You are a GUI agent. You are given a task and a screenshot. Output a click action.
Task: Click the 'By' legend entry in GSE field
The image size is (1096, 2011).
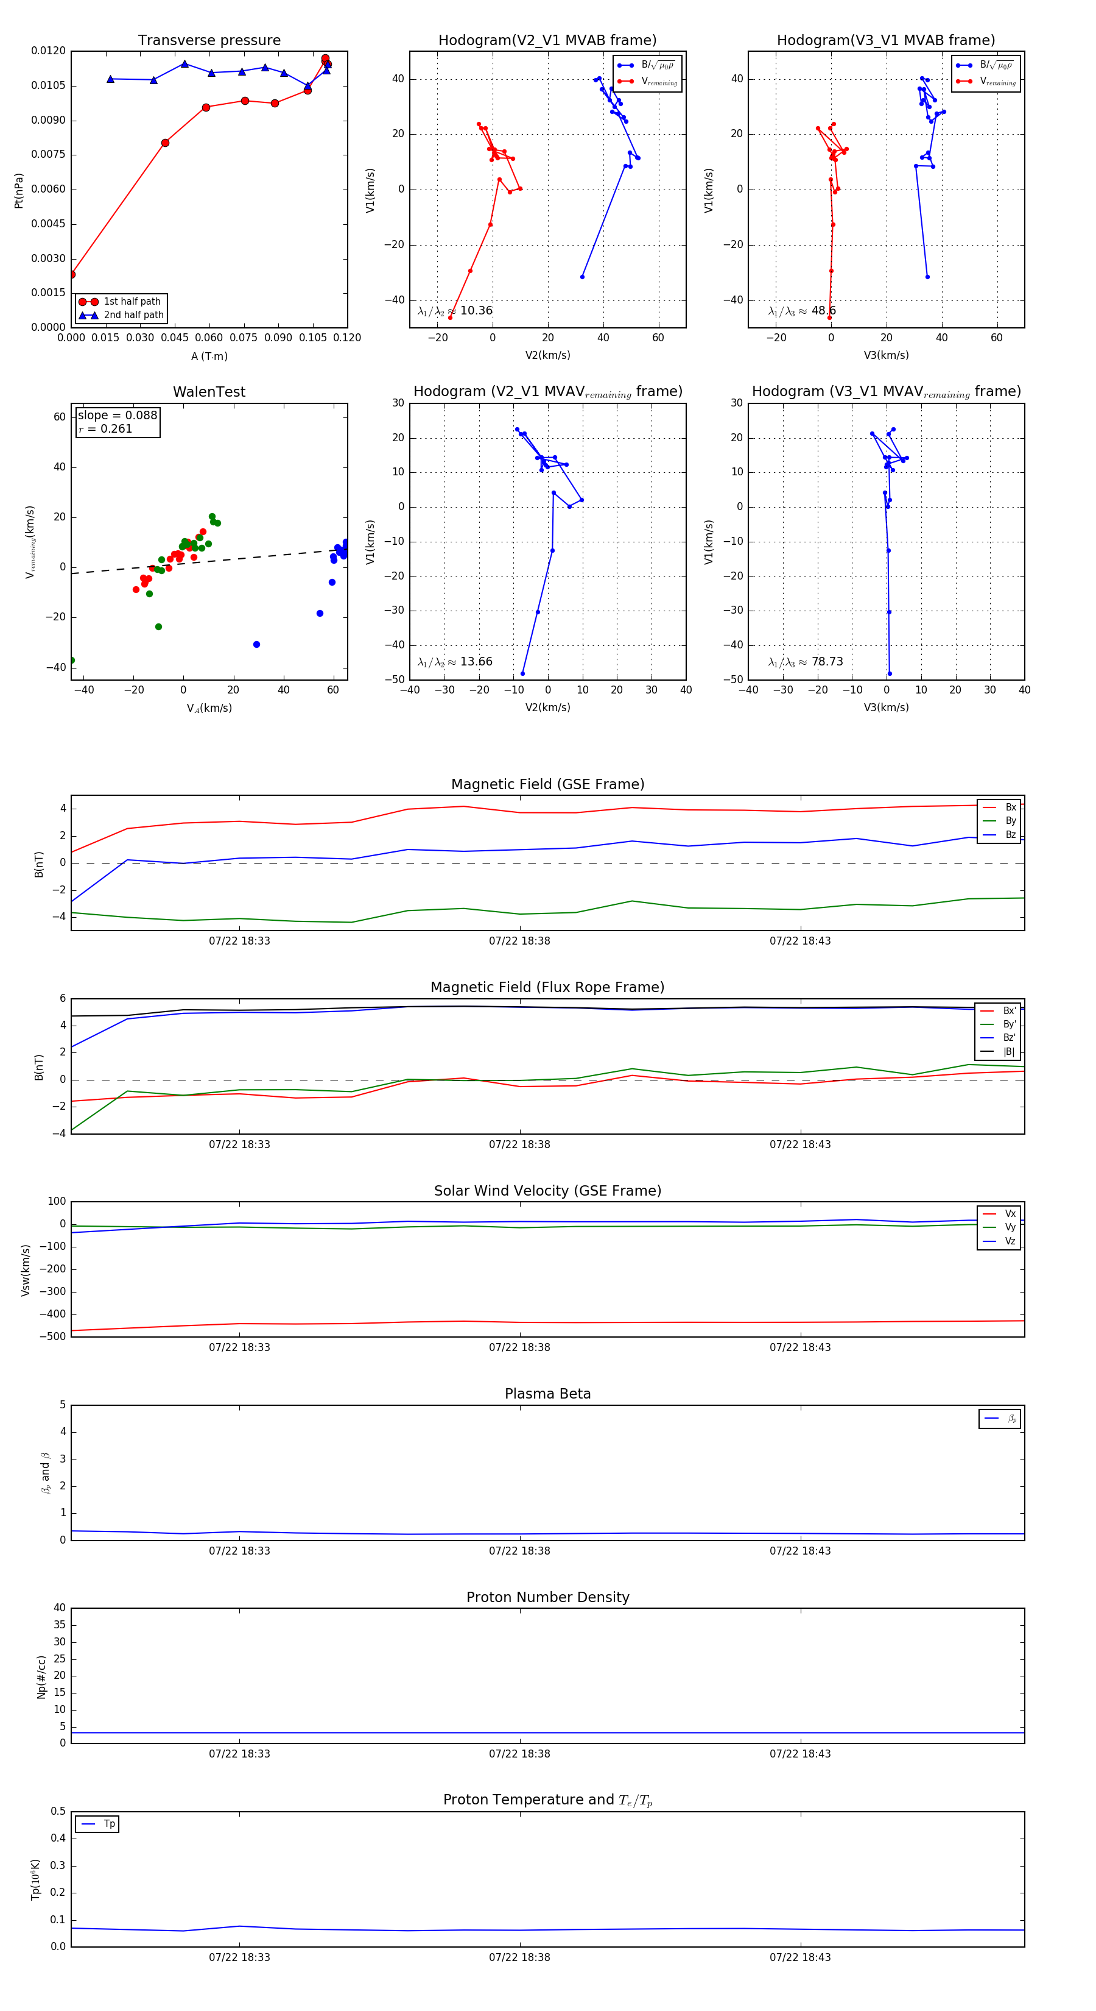click(x=999, y=821)
